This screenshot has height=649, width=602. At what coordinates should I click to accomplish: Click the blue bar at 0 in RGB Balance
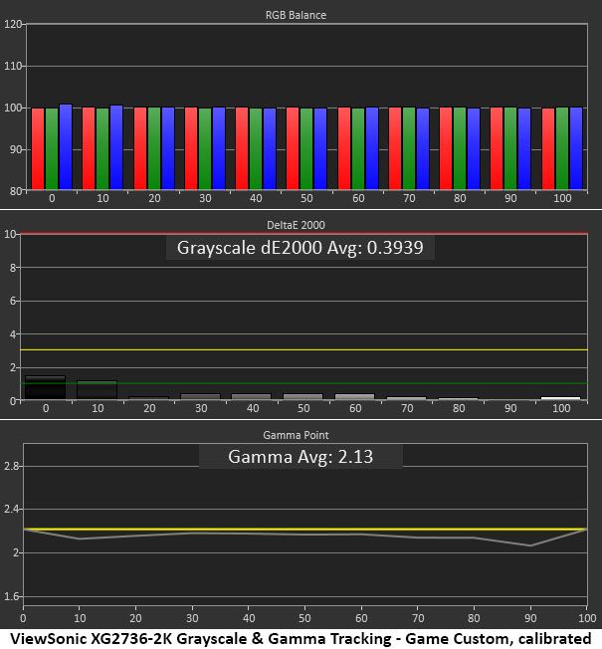click(x=66, y=147)
